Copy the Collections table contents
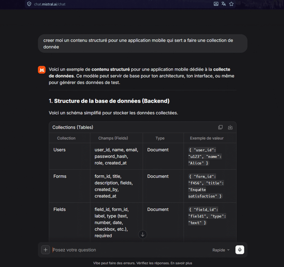 (220, 127)
